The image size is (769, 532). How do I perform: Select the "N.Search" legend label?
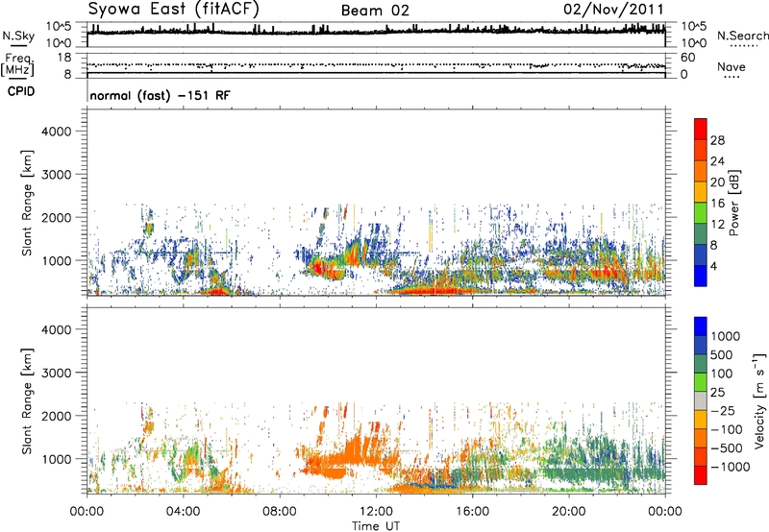coord(742,36)
